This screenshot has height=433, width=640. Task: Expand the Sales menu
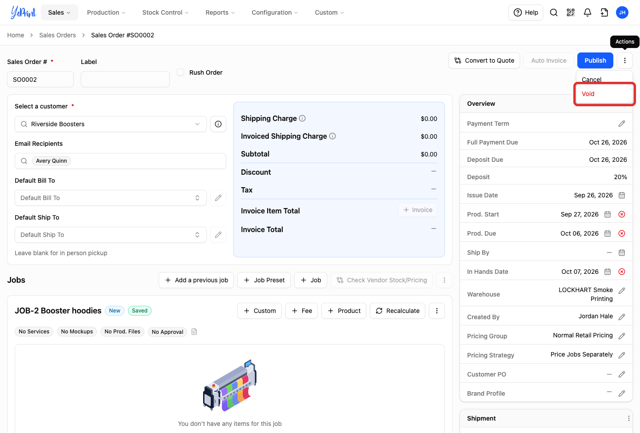point(60,12)
